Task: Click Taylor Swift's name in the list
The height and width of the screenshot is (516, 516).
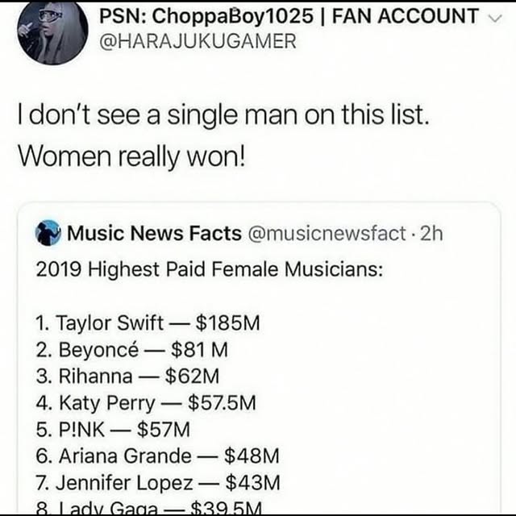Action: coord(109,324)
